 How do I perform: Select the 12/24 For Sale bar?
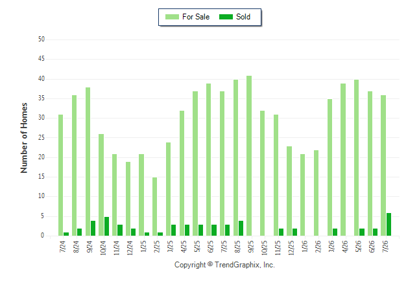click(x=128, y=199)
